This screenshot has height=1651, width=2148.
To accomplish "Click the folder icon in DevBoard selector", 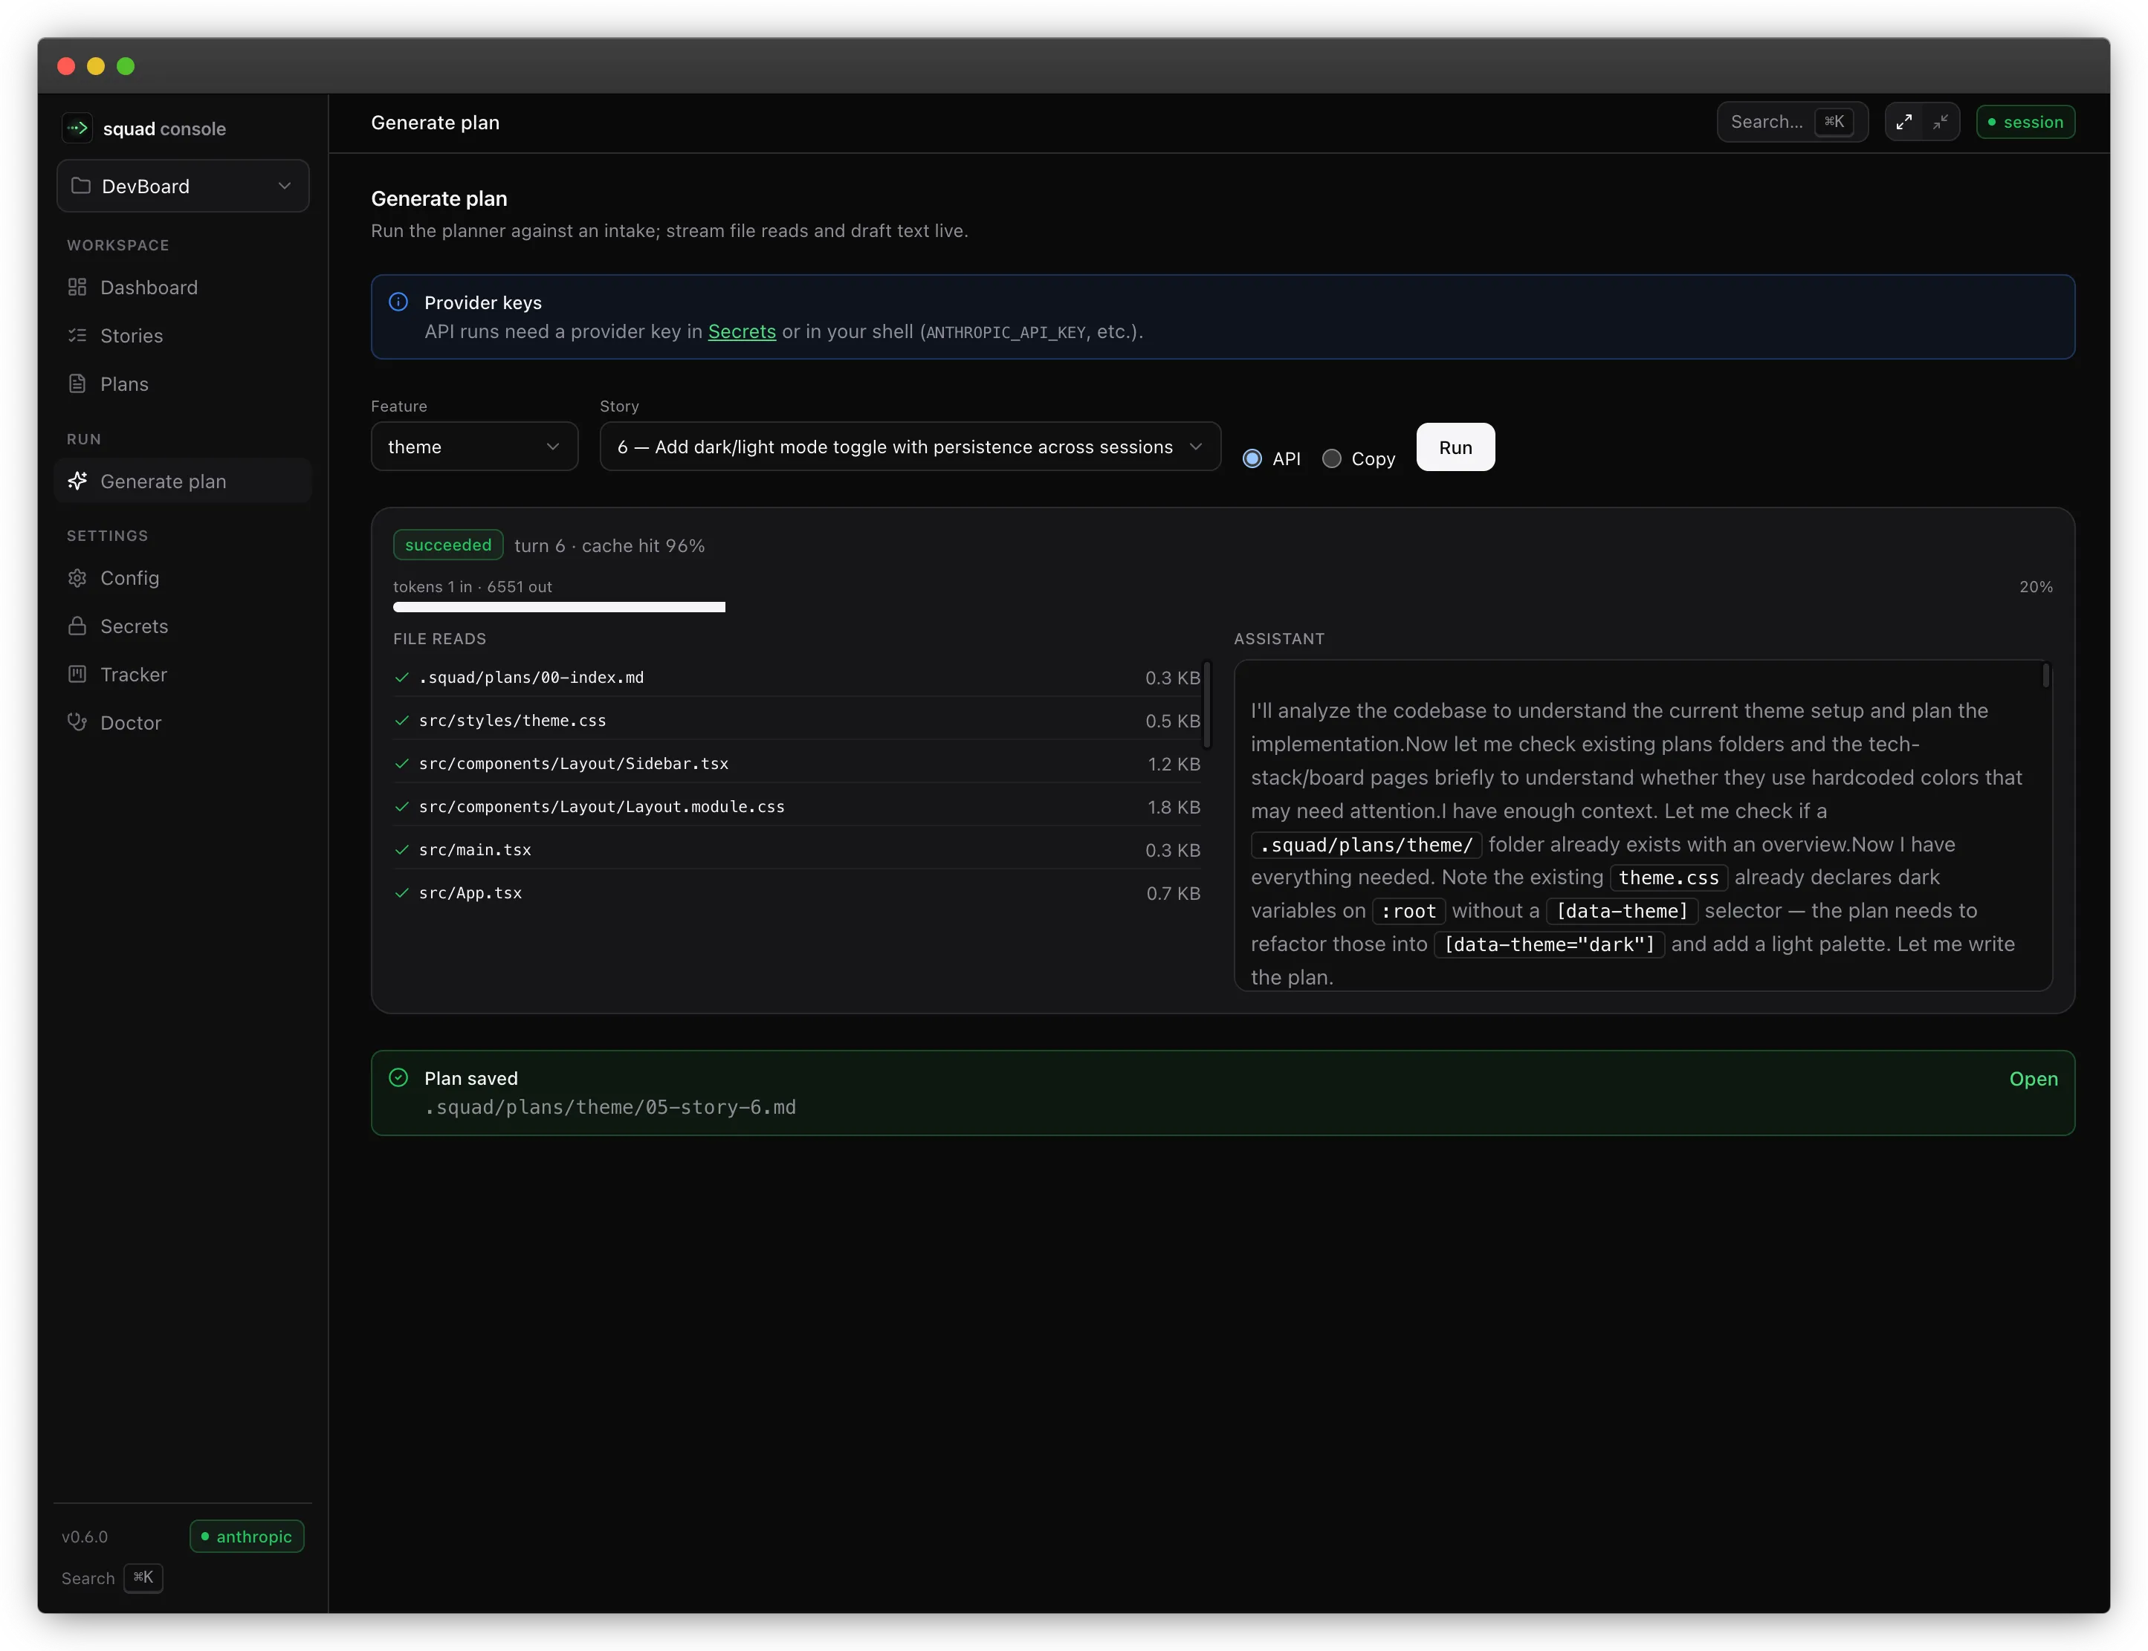I will (80, 186).
